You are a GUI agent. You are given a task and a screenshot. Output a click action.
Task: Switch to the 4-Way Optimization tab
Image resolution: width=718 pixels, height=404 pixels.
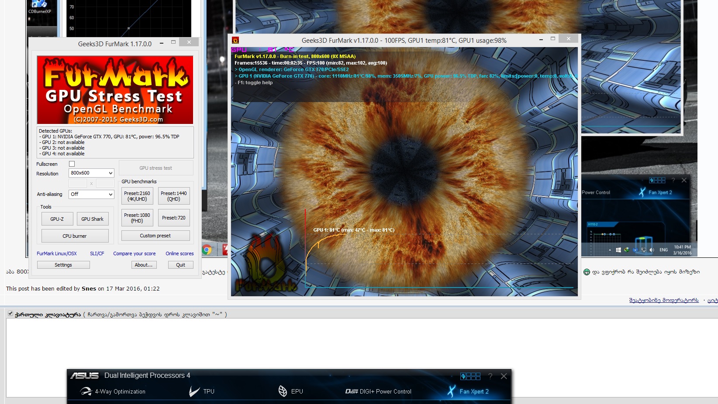[x=113, y=391]
